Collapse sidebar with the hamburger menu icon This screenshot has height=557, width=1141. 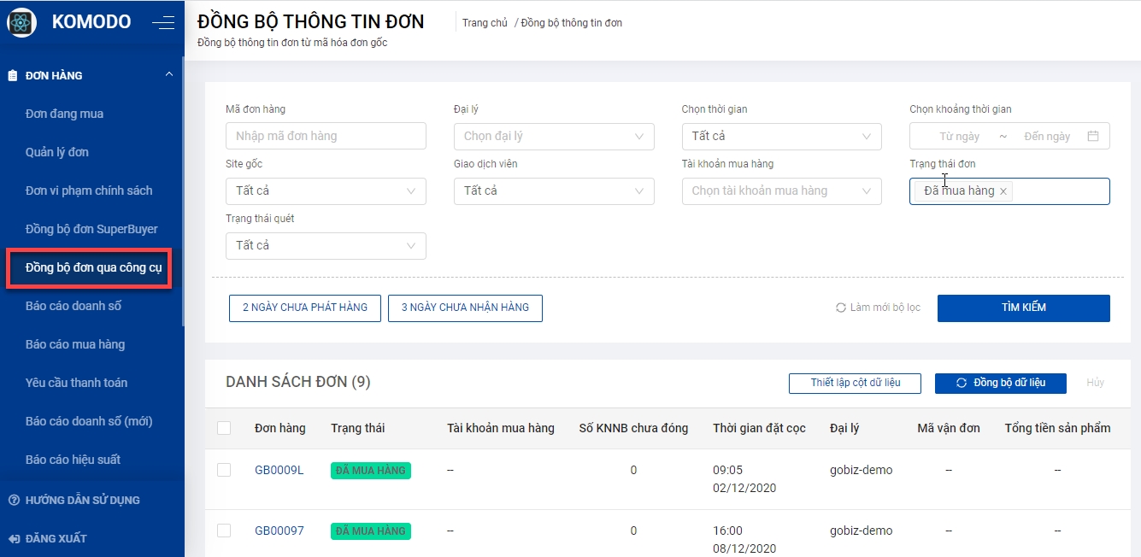[163, 23]
